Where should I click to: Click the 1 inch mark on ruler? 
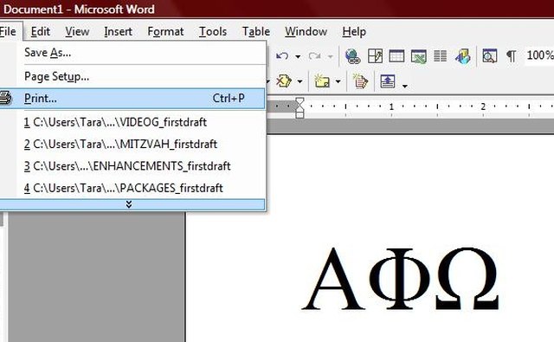tap(391, 106)
